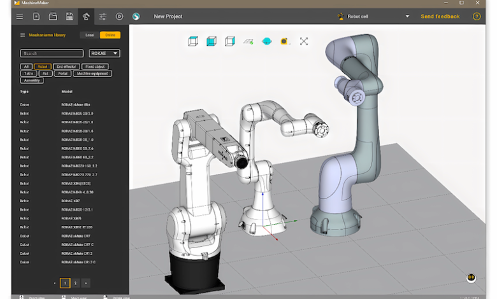Select the ROKAE XB7 row
The image size is (497, 299).
[70, 201]
